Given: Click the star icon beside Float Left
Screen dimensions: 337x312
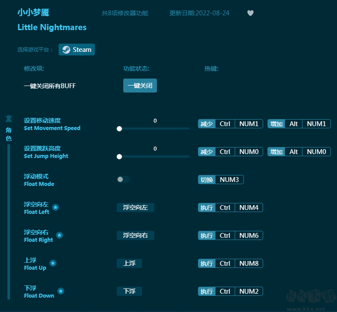Looking at the screenshot, I should [x=56, y=207].
